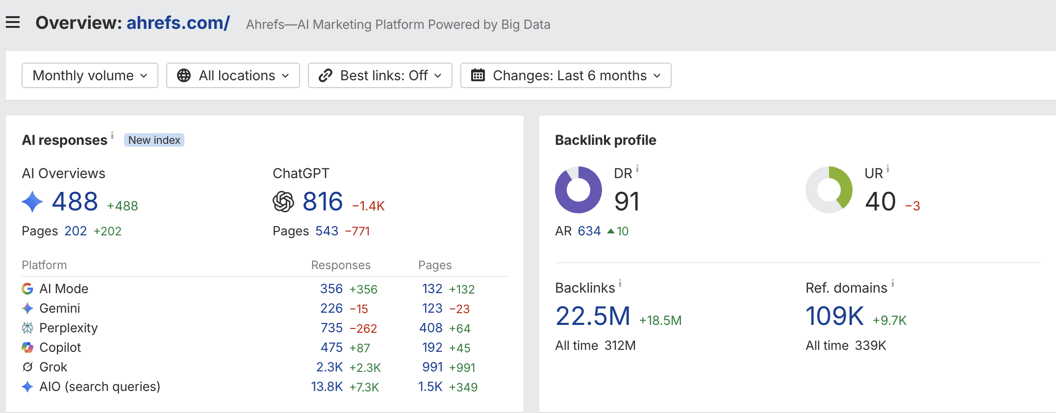Viewport: 1056px width, 413px height.
Task: Click the Platform column header
Action: pos(44,265)
